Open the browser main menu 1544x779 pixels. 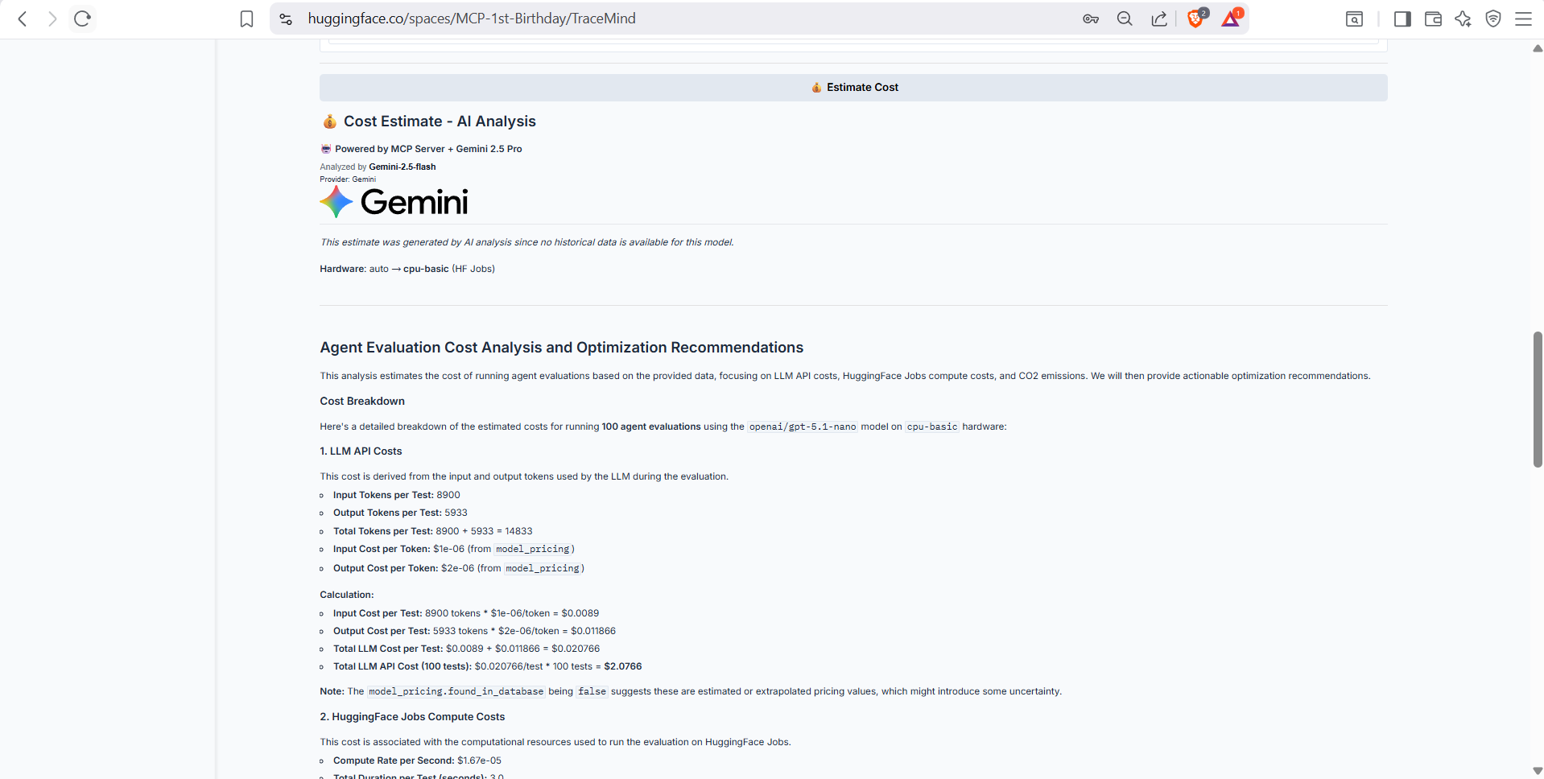click(1523, 19)
